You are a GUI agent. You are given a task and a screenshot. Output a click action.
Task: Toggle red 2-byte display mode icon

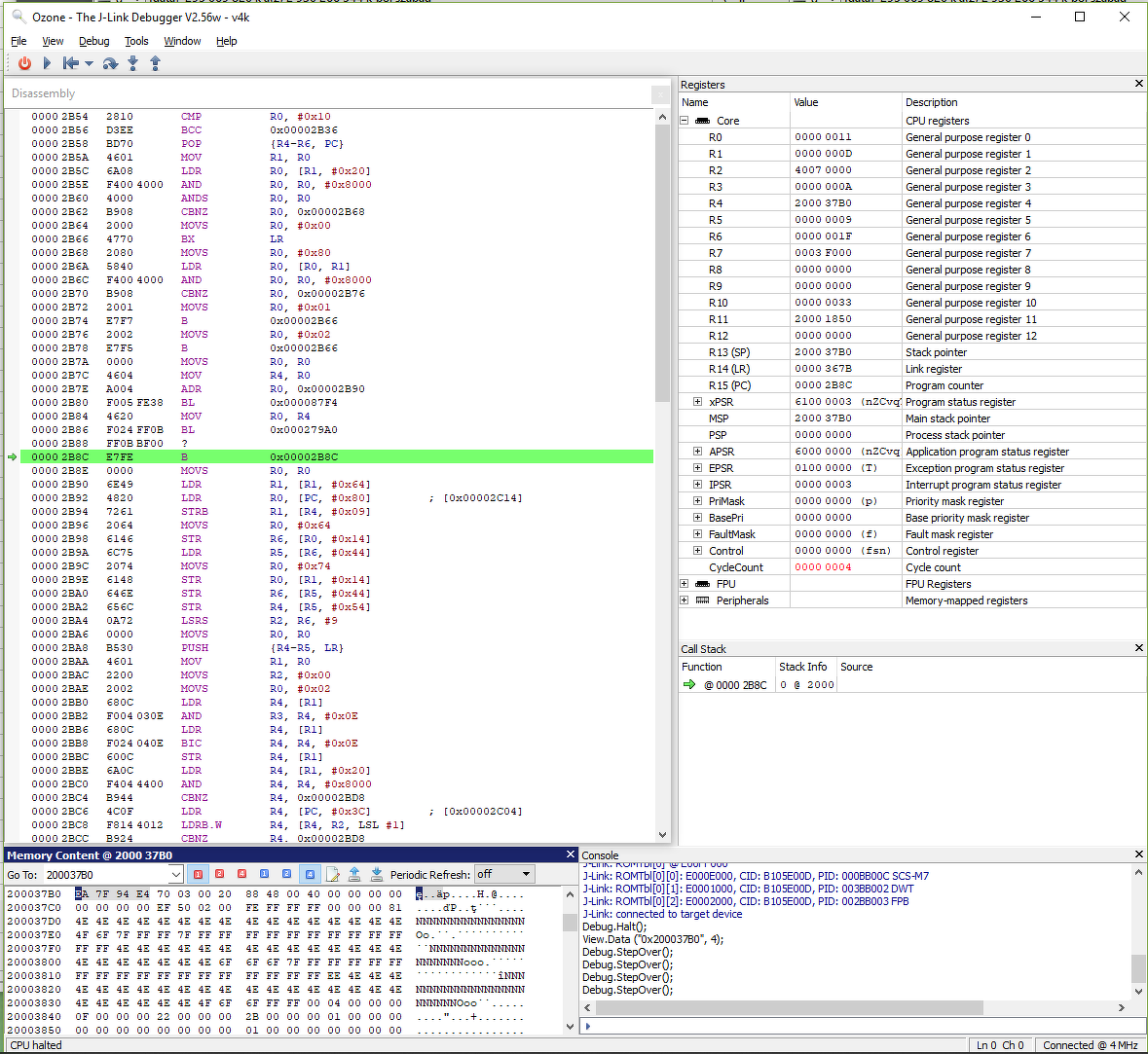click(220, 874)
